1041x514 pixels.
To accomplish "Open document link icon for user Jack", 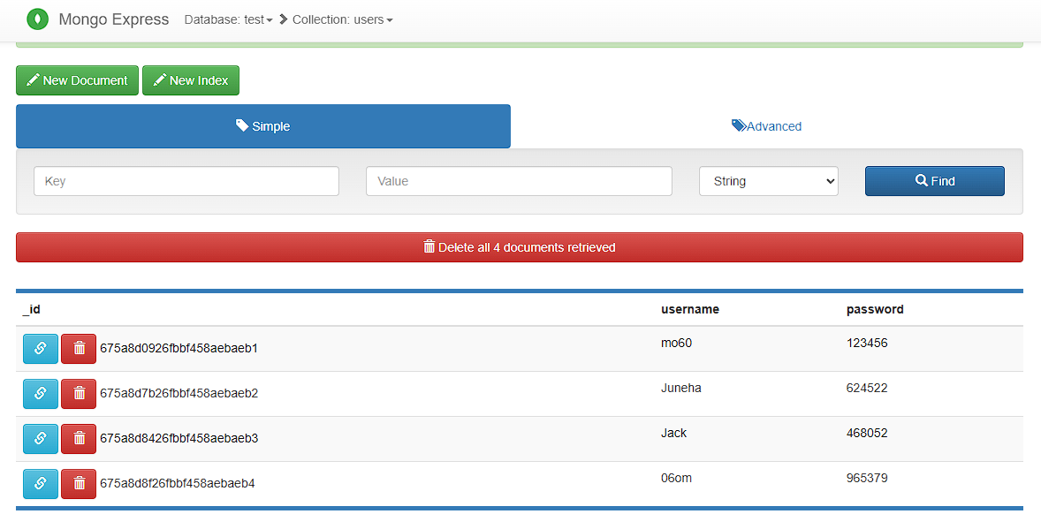I will (x=40, y=438).
